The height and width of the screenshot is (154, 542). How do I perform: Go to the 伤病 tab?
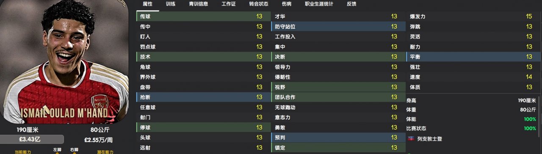(x=287, y=4)
